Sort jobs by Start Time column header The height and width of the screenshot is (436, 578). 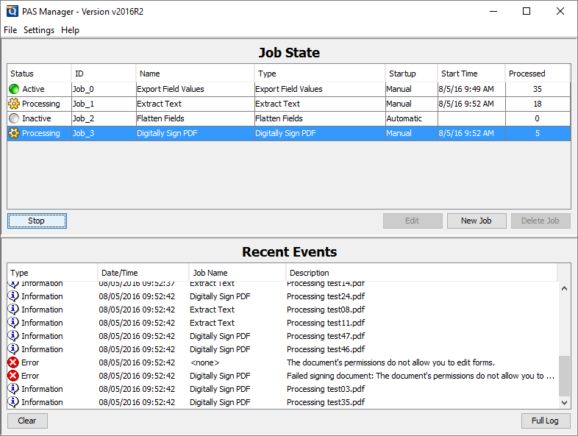pos(471,74)
